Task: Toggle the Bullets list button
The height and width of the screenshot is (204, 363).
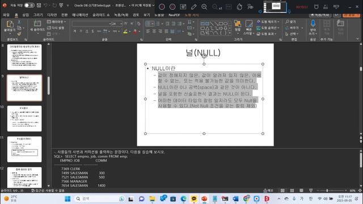Action: click(148, 24)
